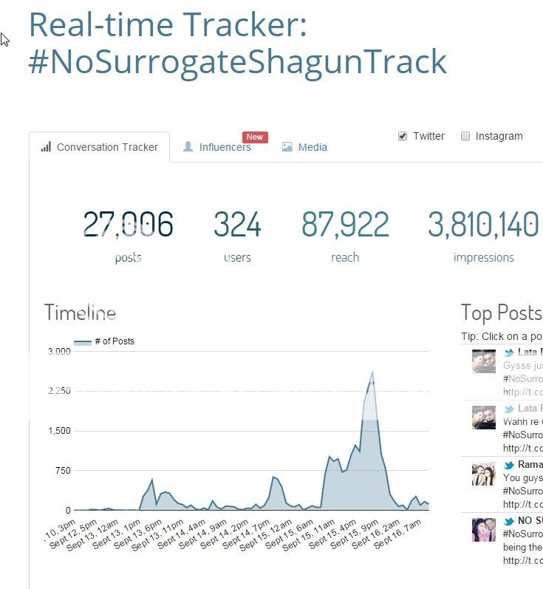
Task: Click the Media picture icon
Action: tap(287, 147)
